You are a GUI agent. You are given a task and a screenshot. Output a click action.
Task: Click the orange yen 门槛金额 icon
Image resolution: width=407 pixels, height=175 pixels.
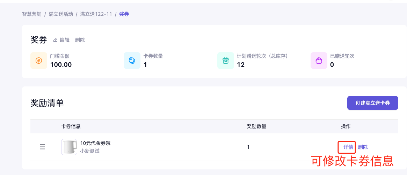tap(39, 61)
